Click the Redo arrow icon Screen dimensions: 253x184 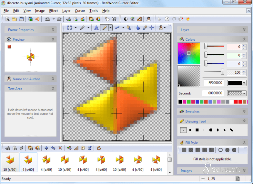pos(59,19)
